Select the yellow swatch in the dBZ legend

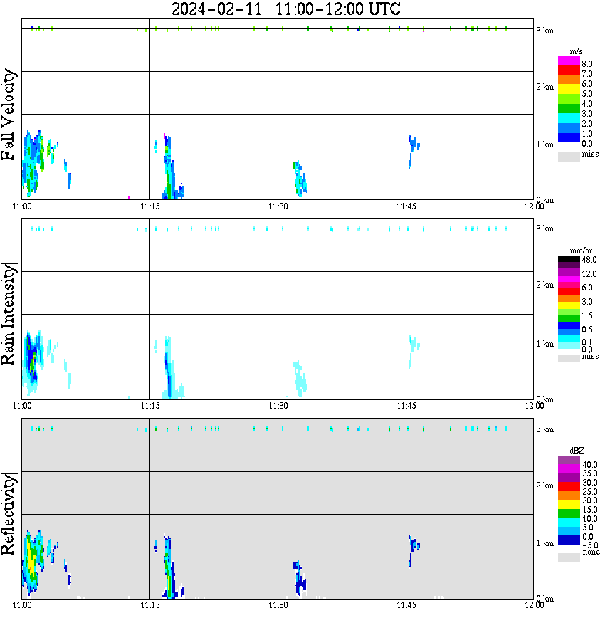click(569, 505)
